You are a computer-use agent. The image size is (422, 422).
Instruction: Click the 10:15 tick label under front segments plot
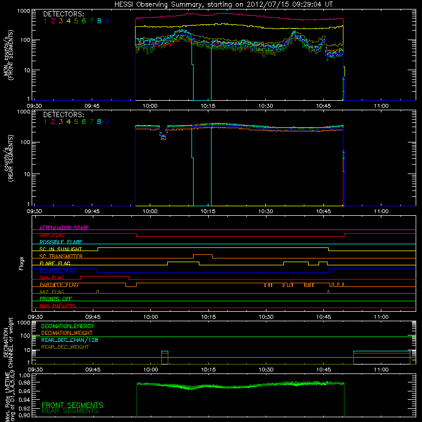208,106
